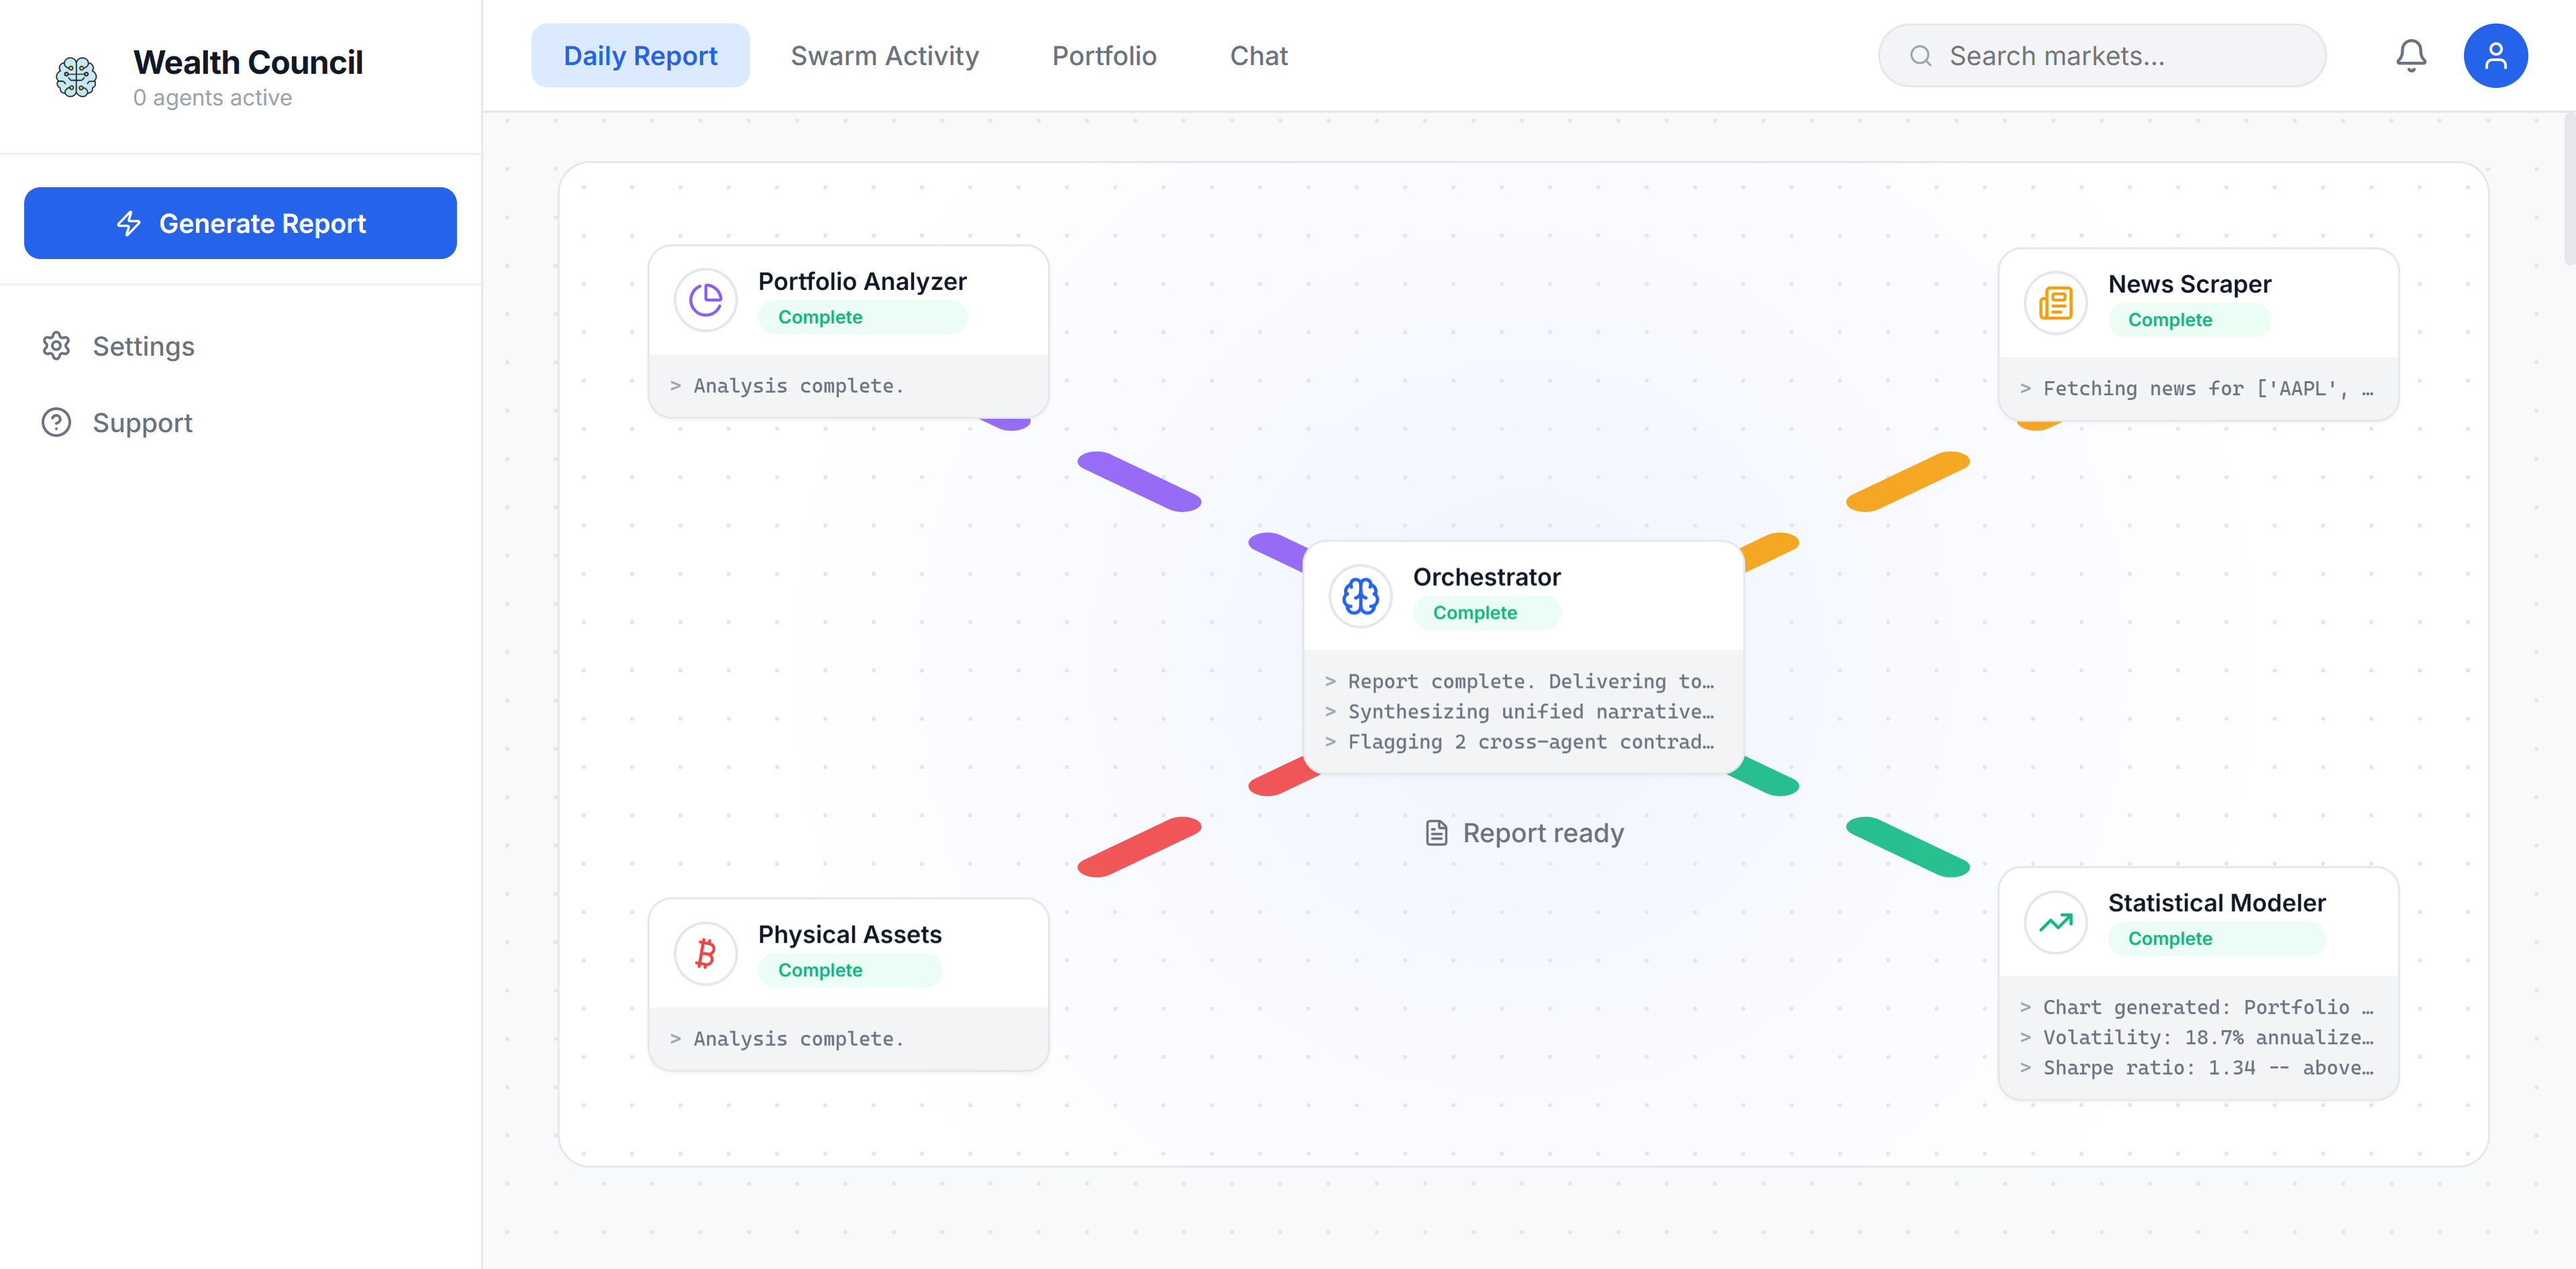This screenshot has width=2576, height=1269.
Task: Open notifications bell icon
Action: pos(2410,56)
